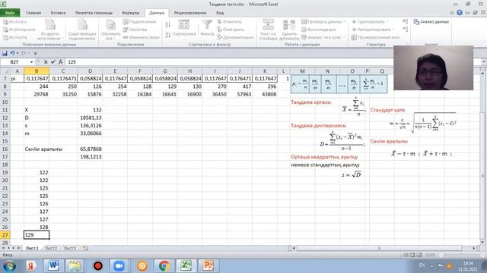Switch to Page Layout view in status bar

pos(412,255)
